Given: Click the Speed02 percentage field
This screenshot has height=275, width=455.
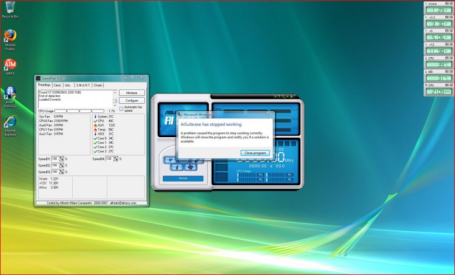Looking at the screenshot, I should [x=55, y=165].
